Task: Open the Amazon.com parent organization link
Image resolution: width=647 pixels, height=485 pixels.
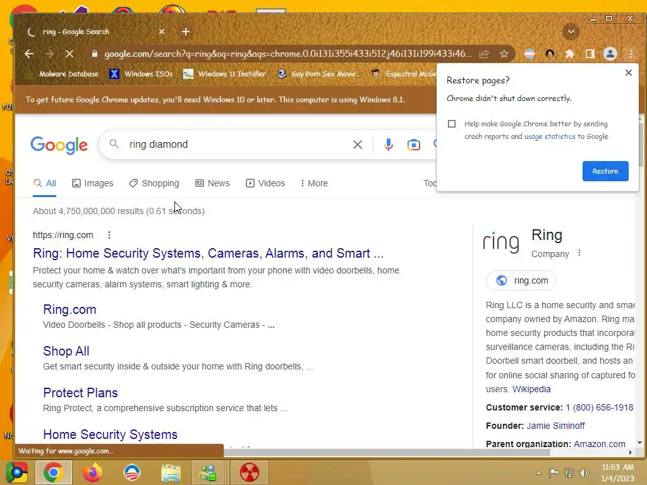Action: pyautogui.click(x=599, y=444)
